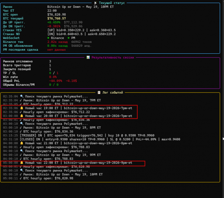Click the bar chart icon beside Результативность сессии

click(88, 57)
